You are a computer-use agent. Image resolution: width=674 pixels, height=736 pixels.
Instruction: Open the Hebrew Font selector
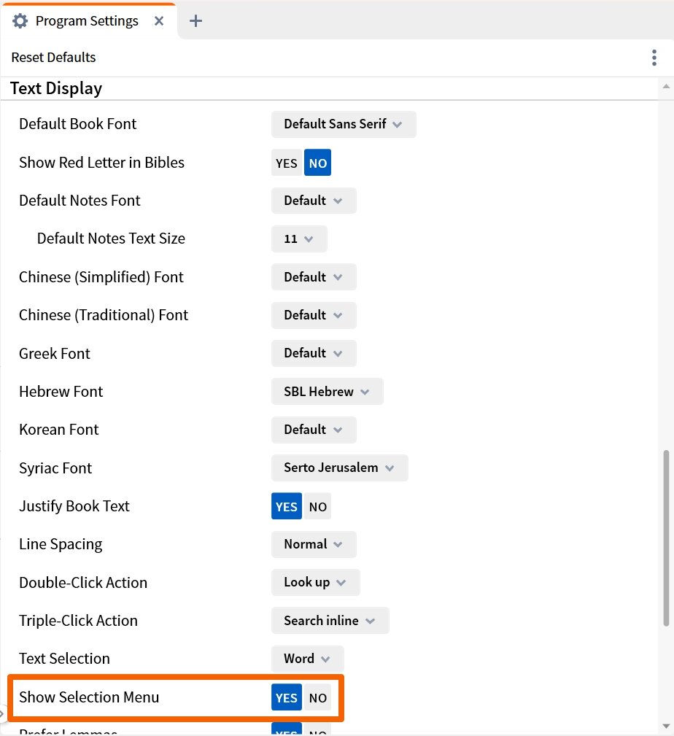pyautogui.click(x=327, y=391)
